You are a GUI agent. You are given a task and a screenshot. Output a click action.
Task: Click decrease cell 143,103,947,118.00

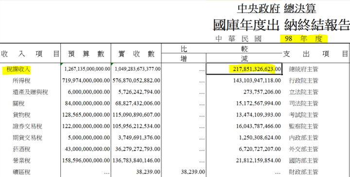257,80
